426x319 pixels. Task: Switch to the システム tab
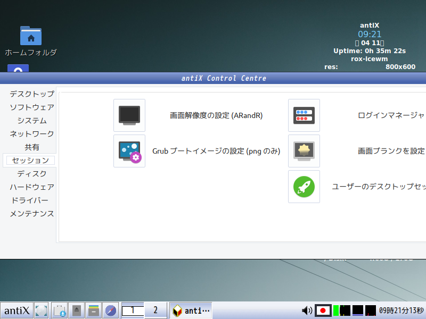coord(32,121)
